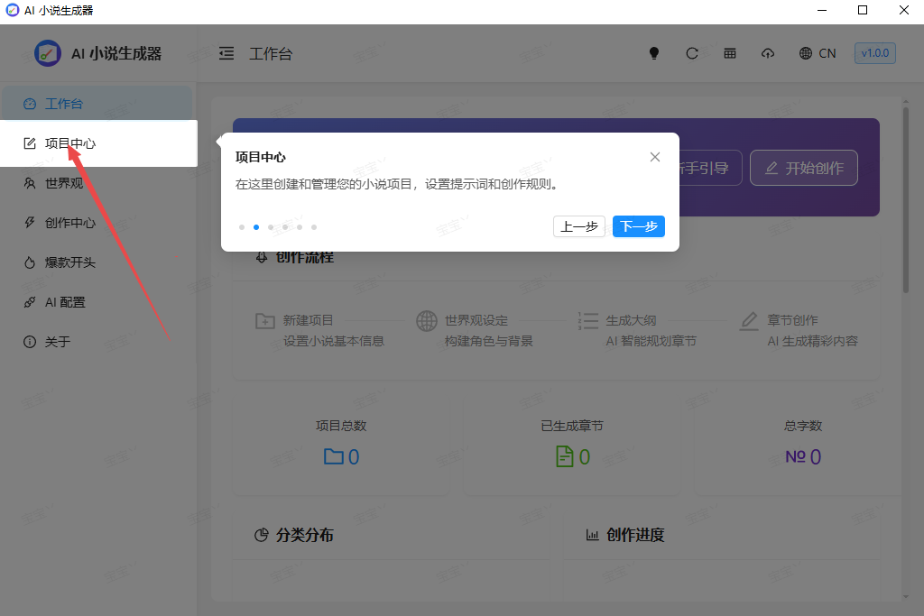
Task: Open AI 配置 settings page
Action: pos(65,302)
